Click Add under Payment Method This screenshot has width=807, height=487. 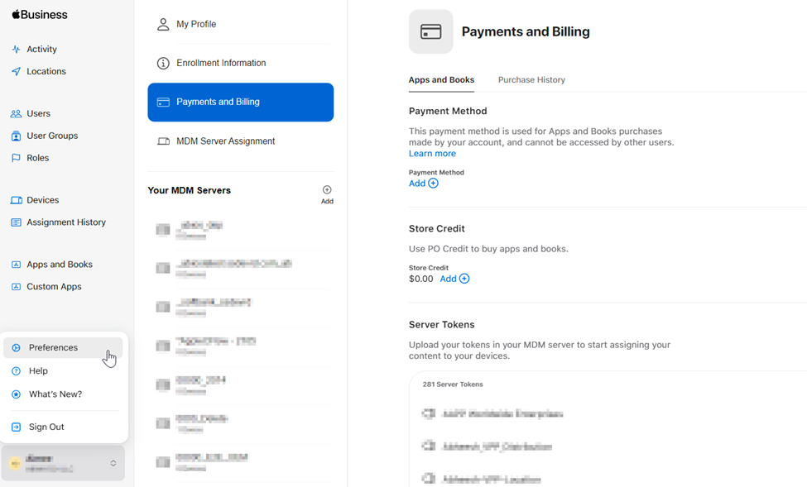pos(423,184)
